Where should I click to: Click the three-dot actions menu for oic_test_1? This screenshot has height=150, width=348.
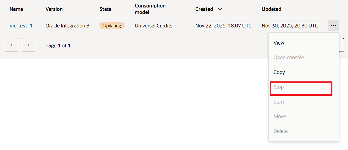pyautogui.click(x=333, y=26)
